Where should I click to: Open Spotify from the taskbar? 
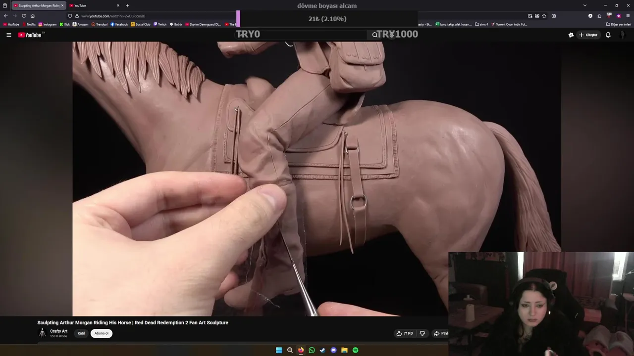click(355, 350)
